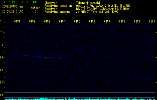Click the 0155 time marker
This screenshot has width=157, height=100.
click(x=77, y=22)
